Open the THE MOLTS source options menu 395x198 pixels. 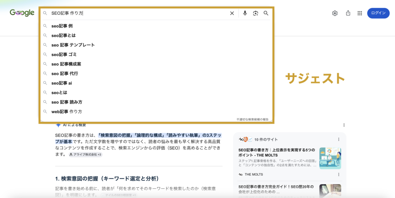click(339, 175)
